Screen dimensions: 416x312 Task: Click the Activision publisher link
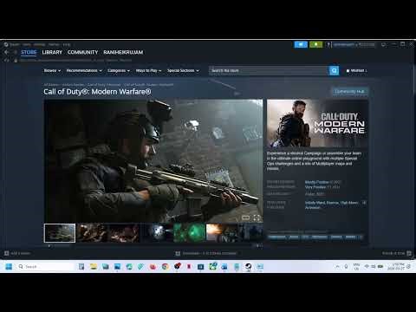click(313, 207)
